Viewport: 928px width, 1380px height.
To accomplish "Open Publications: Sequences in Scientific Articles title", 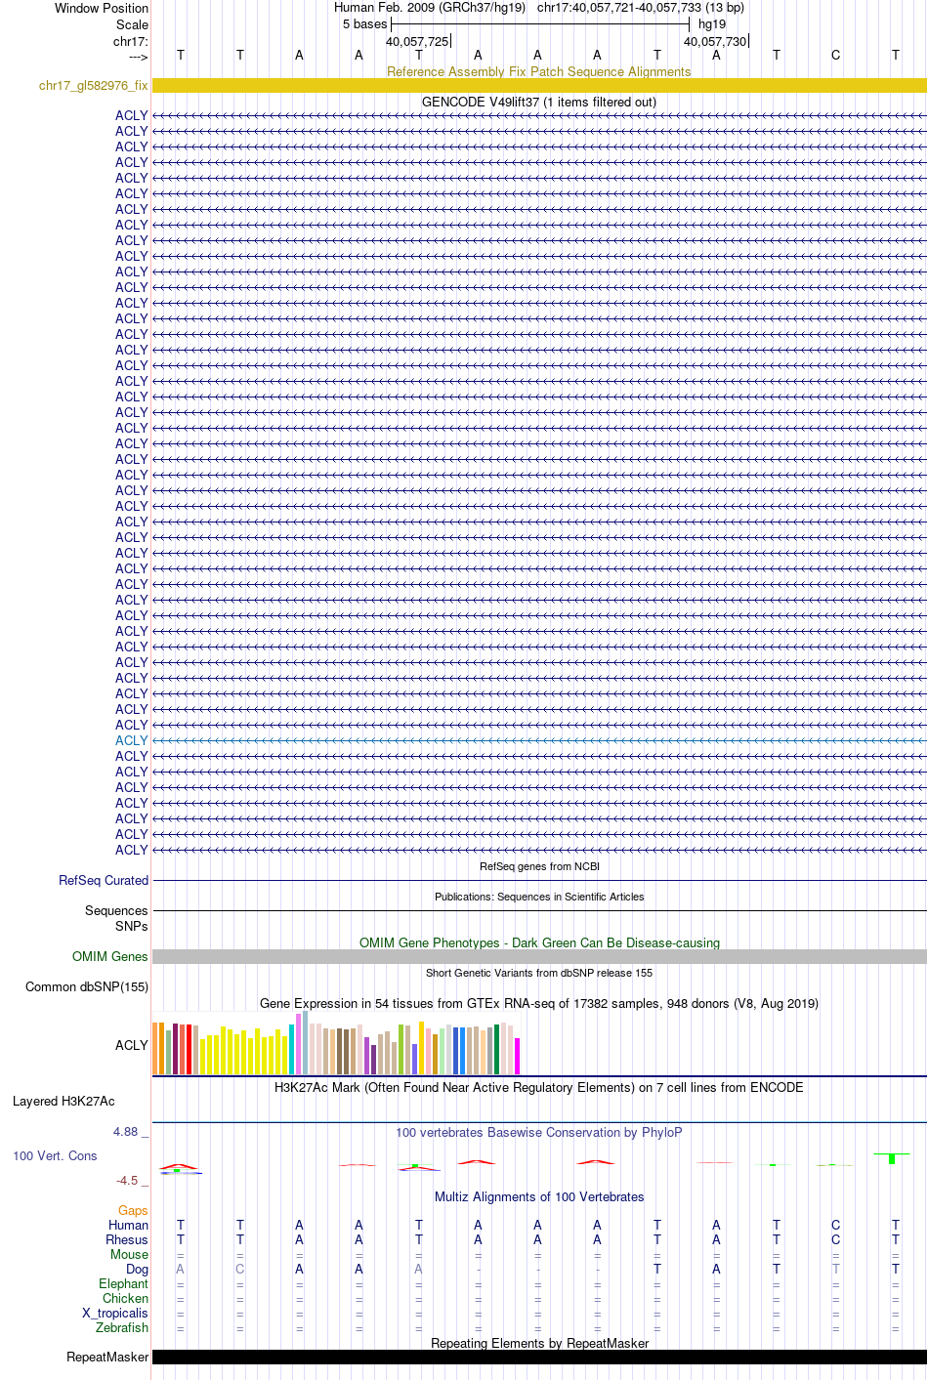I will click(539, 897).
